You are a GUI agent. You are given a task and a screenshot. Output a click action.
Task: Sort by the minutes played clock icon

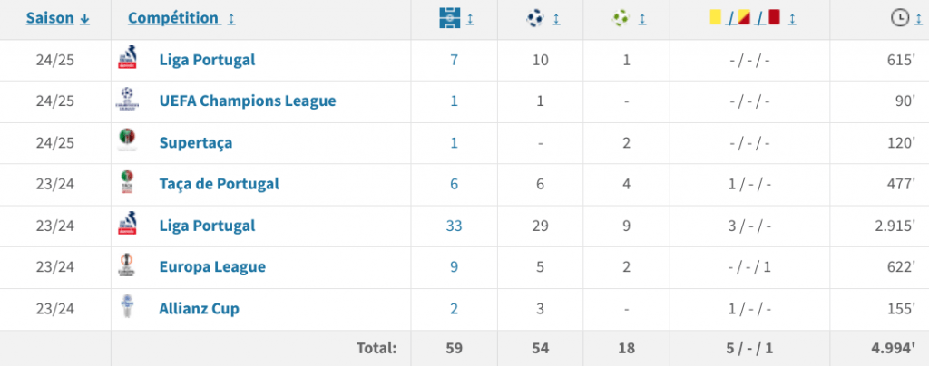click(900, 18)
